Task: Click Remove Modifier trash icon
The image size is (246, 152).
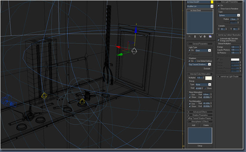Action: tap(204, 36)
